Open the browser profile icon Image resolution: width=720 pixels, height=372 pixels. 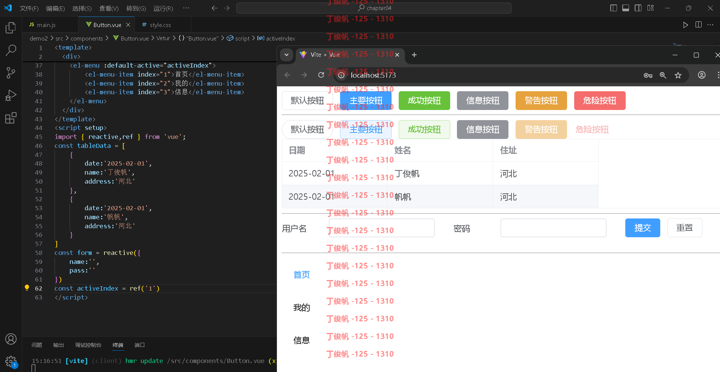pos(702,75)
